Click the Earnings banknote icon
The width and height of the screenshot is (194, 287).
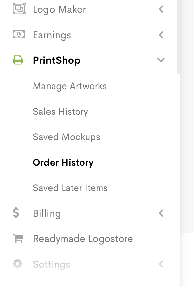click(x=19, y=34)
